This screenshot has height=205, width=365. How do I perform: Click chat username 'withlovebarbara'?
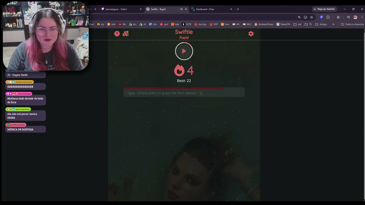pos(24,82)
